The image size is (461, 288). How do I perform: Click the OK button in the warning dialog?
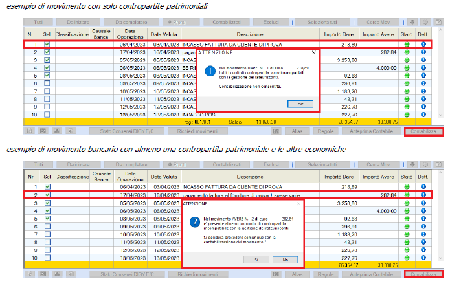[300, 104]
